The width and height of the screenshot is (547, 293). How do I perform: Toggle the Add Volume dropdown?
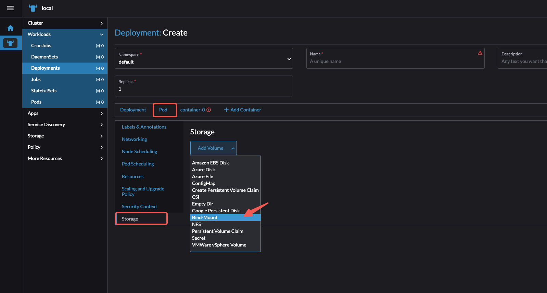pos(214,148)
